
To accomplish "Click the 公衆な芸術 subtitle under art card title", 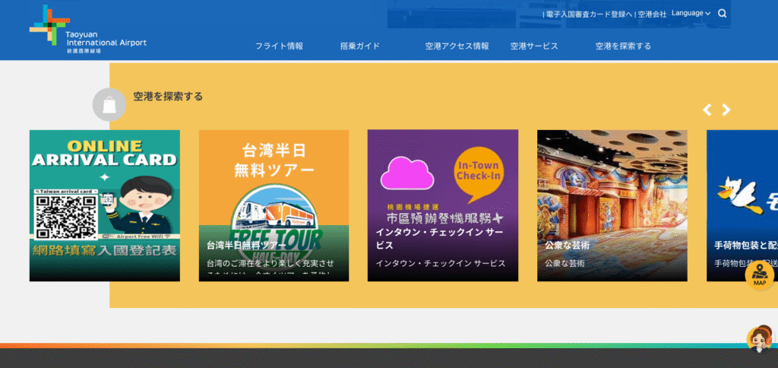I will pyautogui.click(x=565, y=263).
